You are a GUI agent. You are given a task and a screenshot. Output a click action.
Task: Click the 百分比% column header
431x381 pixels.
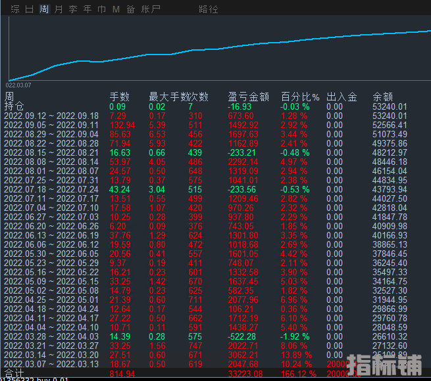point(299,97)
